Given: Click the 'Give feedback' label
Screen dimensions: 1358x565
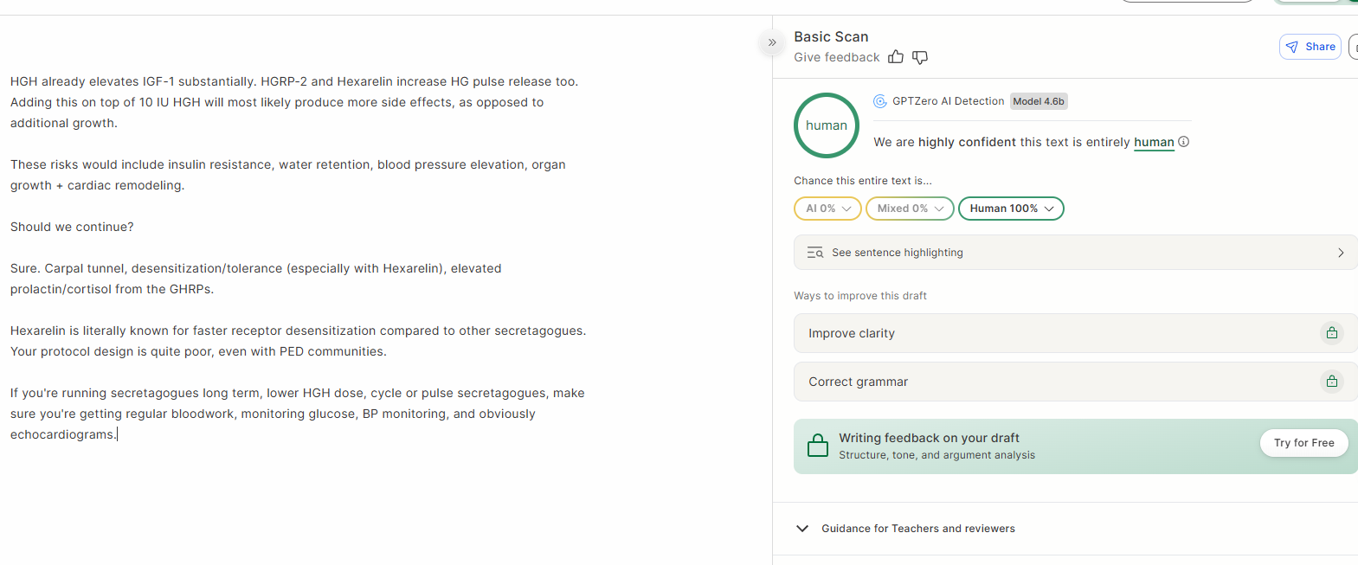Looking at the screenshot, I should coord(836,57).
